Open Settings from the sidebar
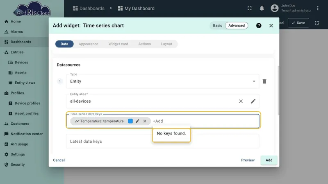 click(x=18, y=155)
